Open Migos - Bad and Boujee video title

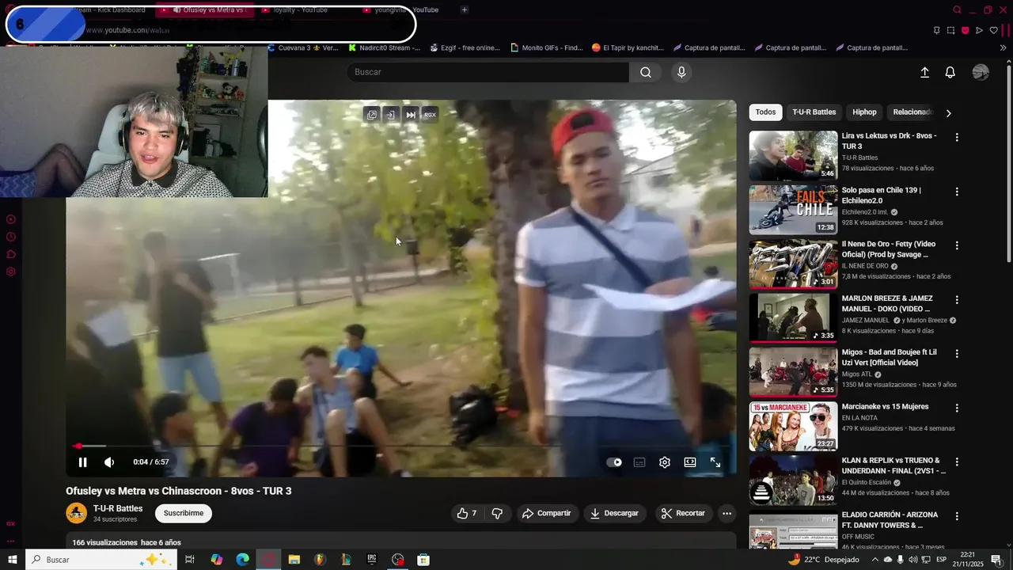889,357
